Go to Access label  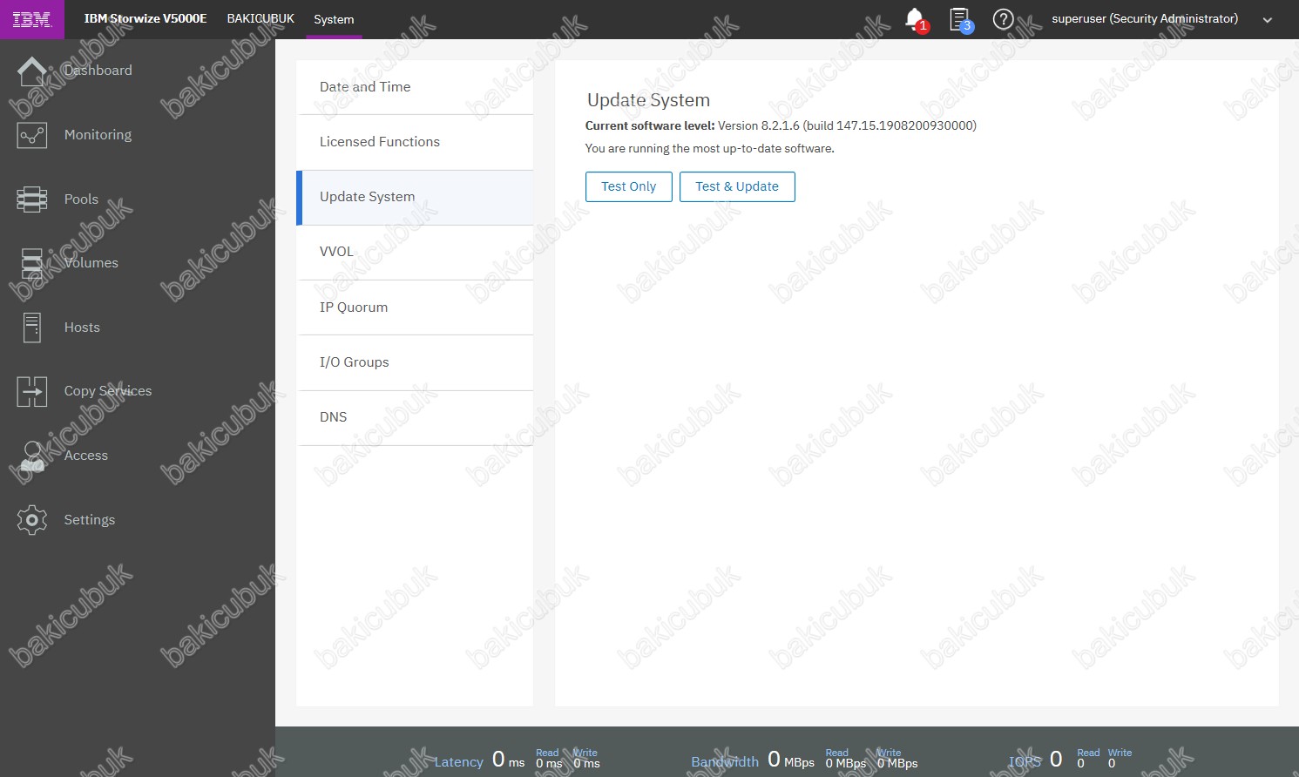(86, 456)
